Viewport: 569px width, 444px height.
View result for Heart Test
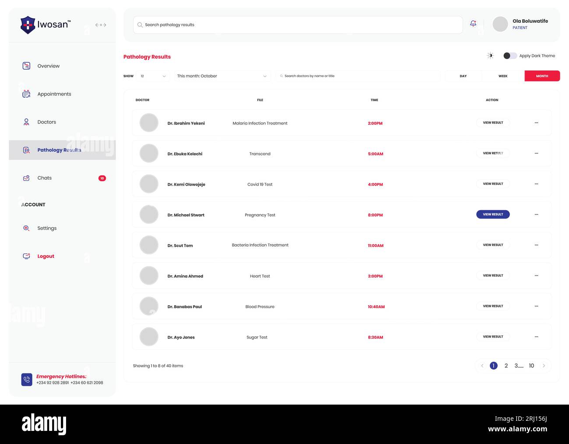[493, 275]
